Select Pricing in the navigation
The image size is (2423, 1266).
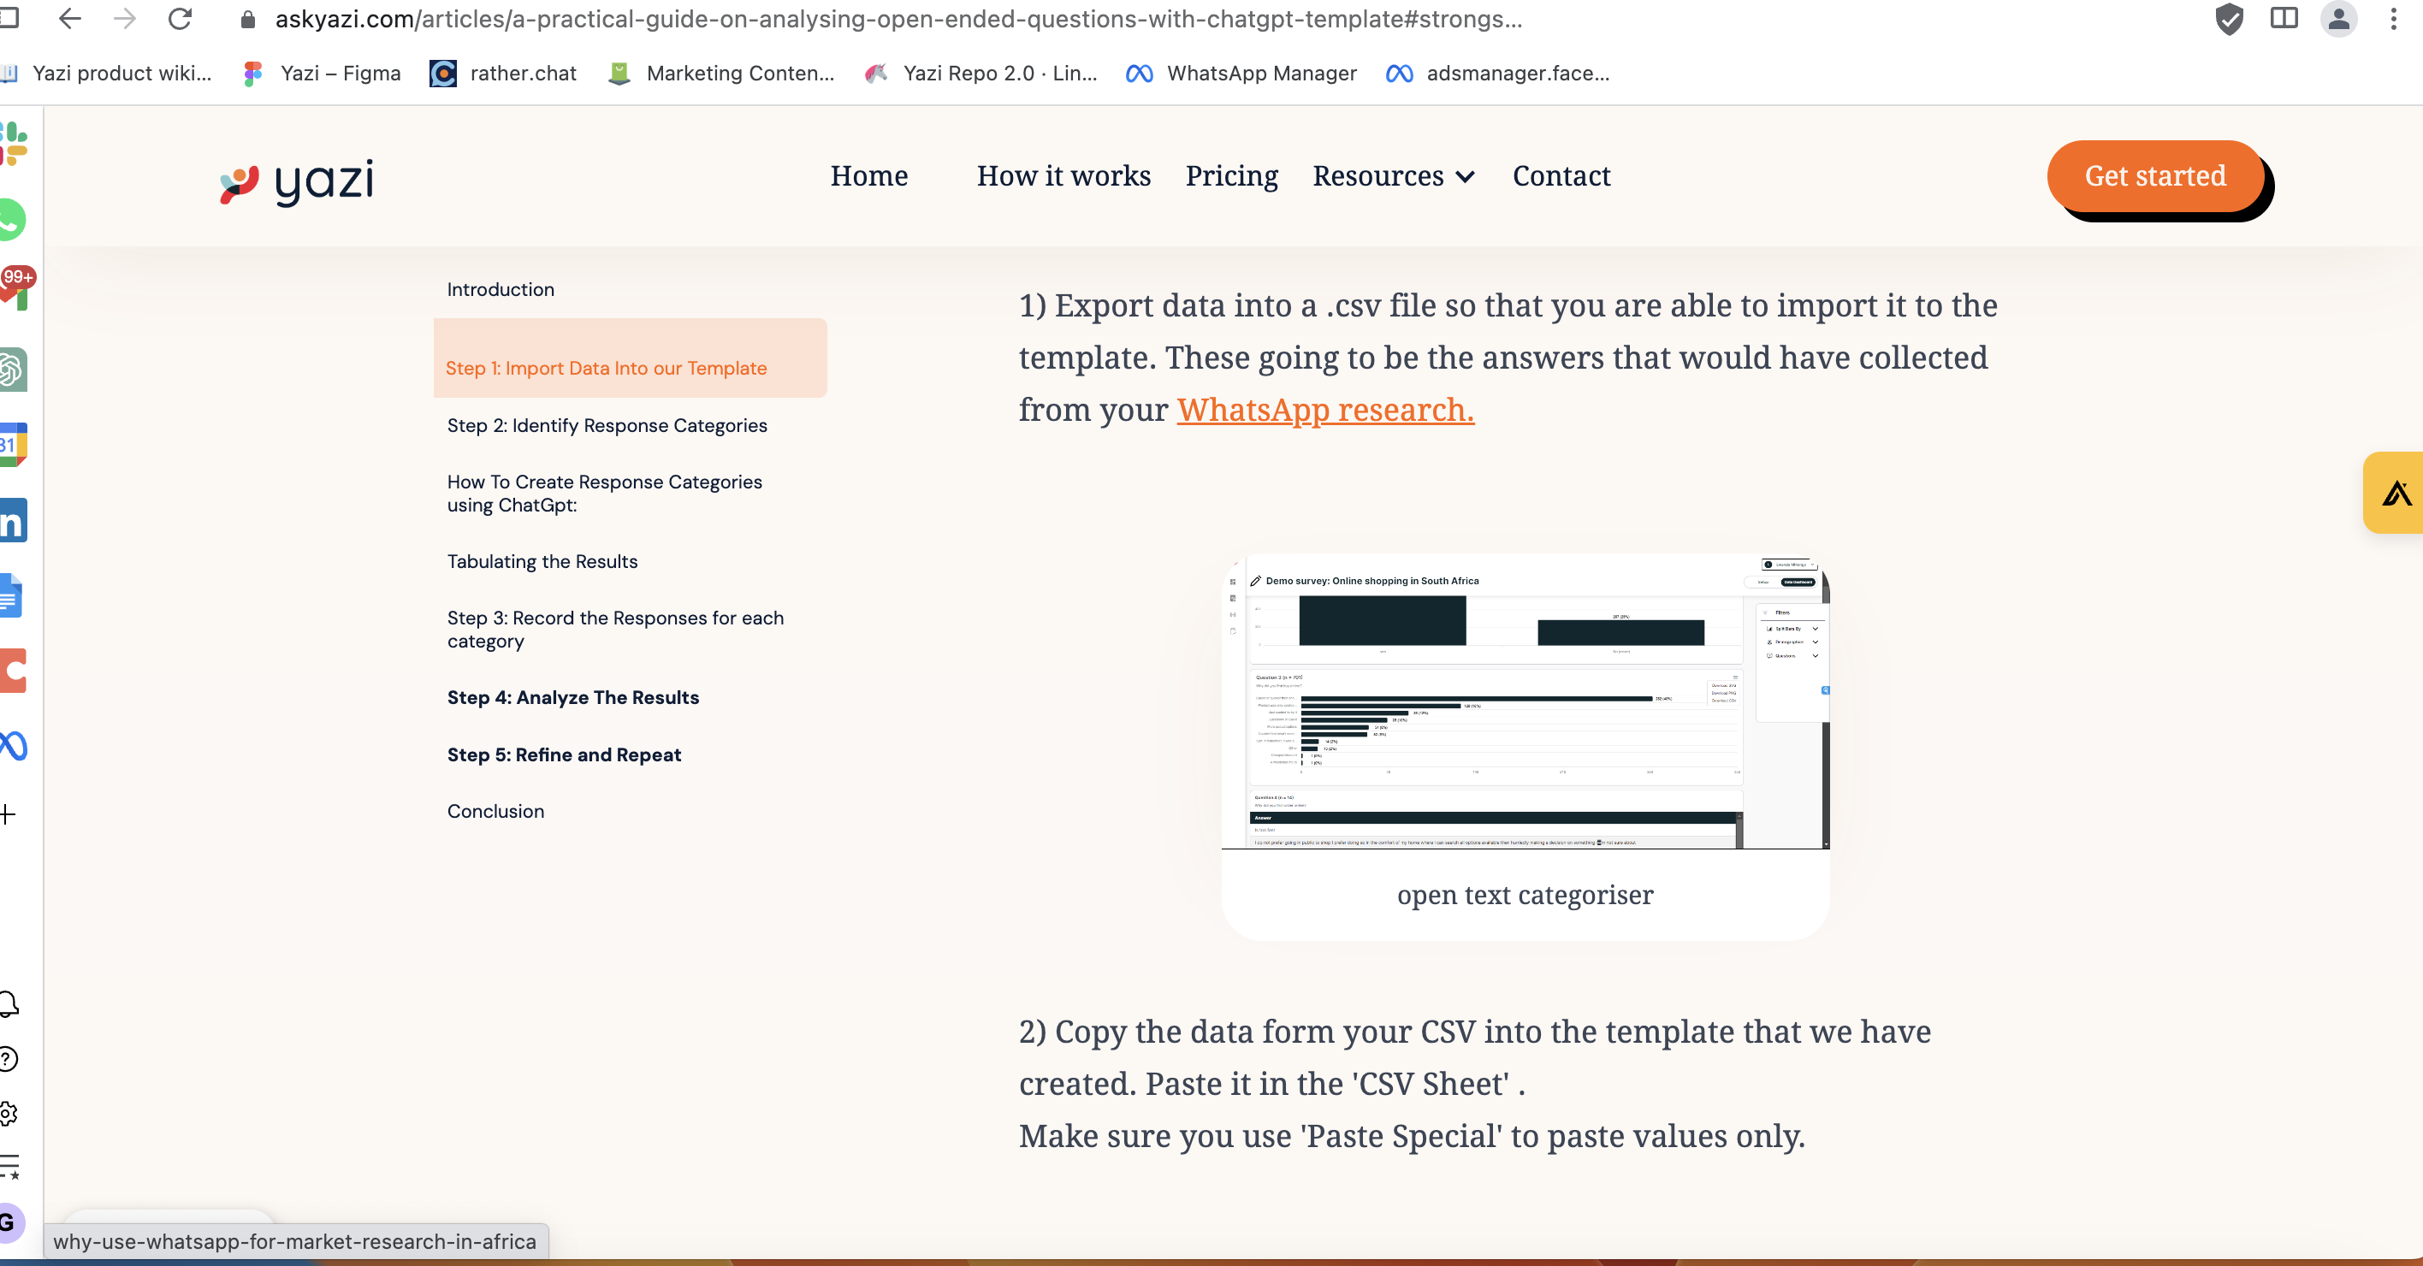click(x=1231, y=176)
